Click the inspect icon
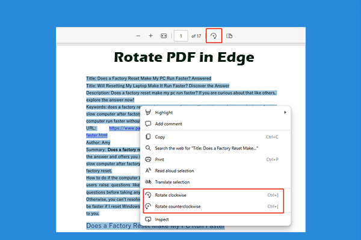The width and height of the screenshot is (361, 240). pyautogui.click(x=148, y=220)
